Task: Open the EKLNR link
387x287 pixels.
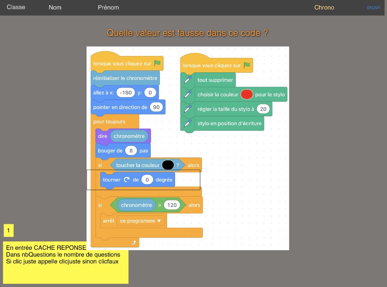Action: pyautogui.click(x=373, y=8)
